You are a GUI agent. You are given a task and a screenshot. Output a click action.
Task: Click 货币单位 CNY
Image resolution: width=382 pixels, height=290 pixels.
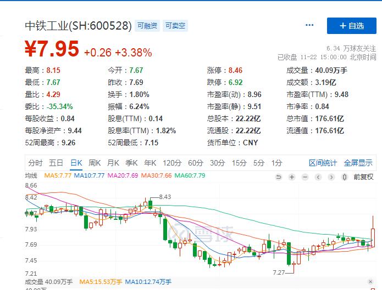(250, 143)
